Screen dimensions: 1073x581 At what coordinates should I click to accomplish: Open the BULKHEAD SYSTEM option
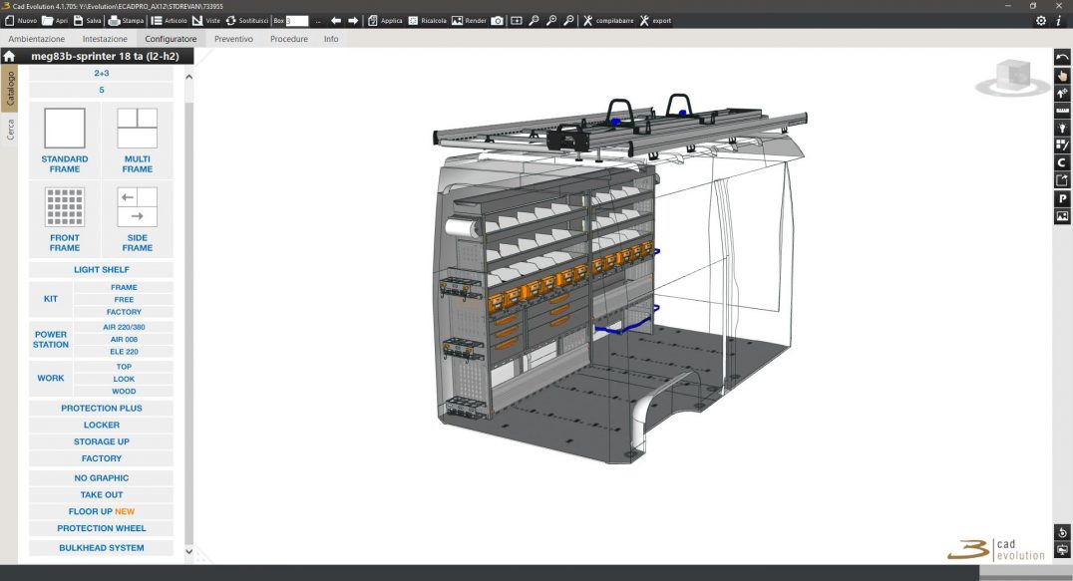101,547
